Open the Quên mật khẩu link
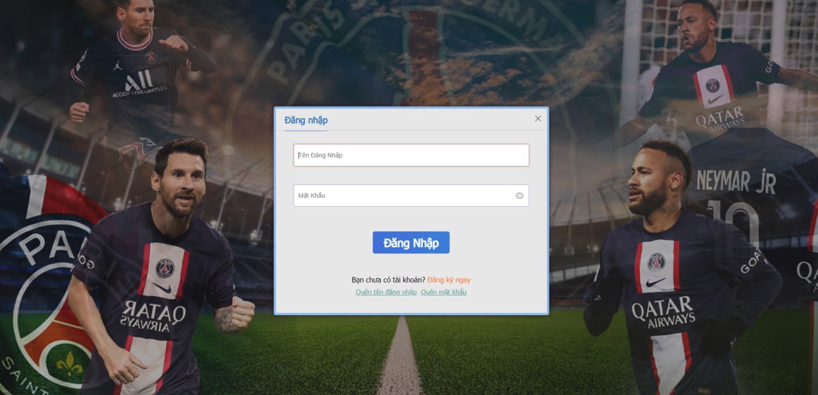The image size is (818, 395). [444, 292]
